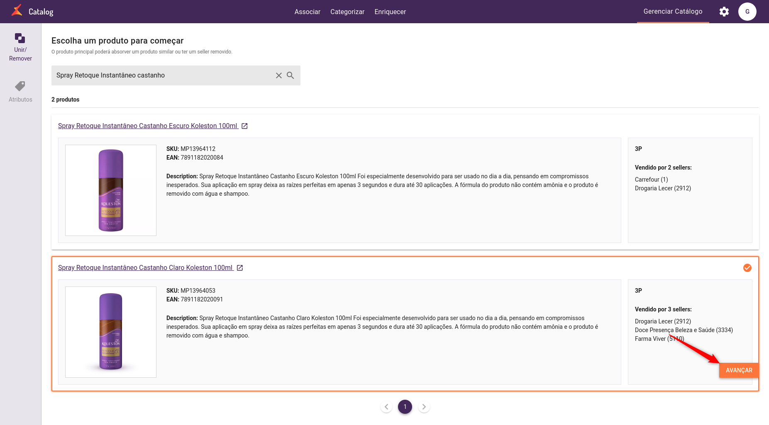Image resolution: width=769 pixels, height=425 pixels.
Task: Select page 1 in pagination
Action: coord(405,407)
